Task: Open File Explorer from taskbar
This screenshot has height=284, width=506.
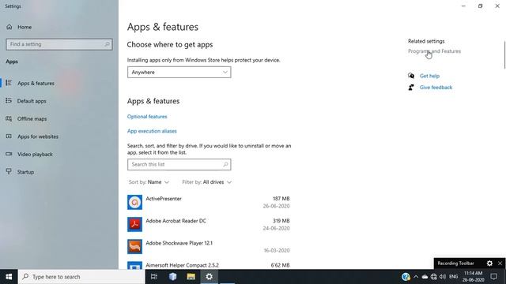Action: click(x=191, y=277)
